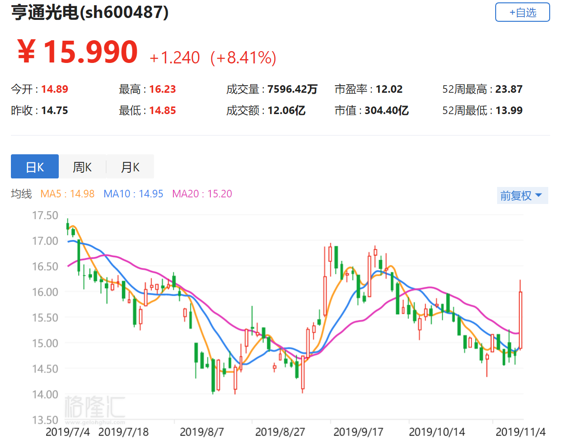Click the 16.00 price axis label

pos(45,292)
